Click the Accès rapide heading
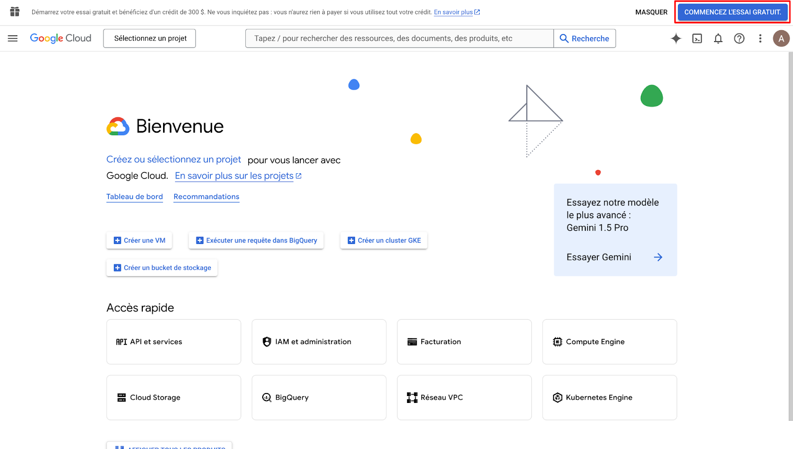The height and width of the screenshot is (449, 793). coord(140,308)
